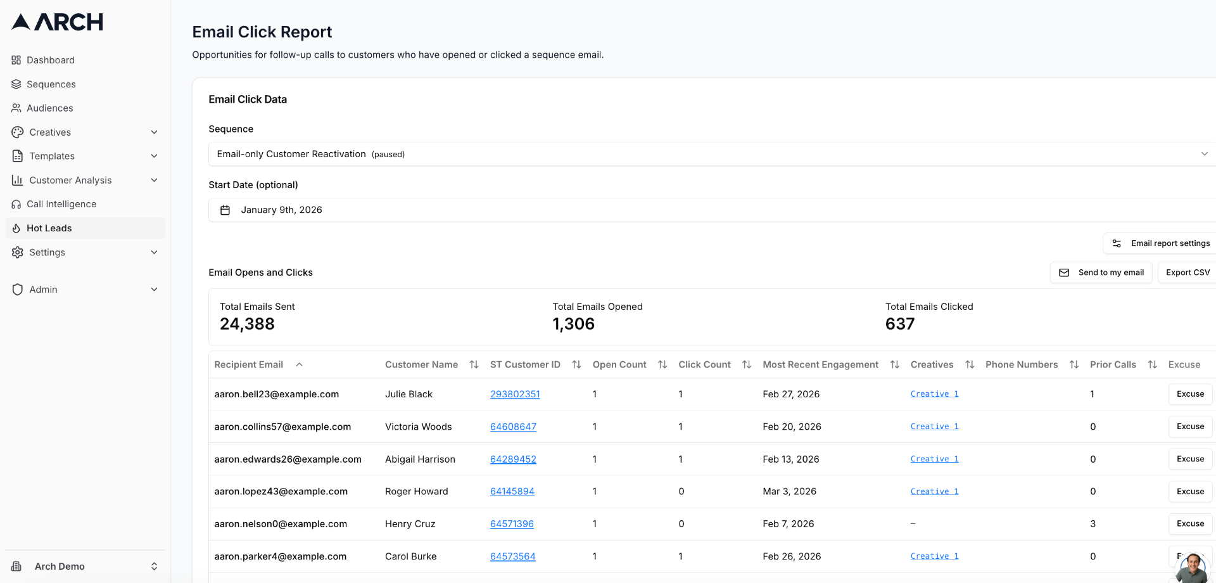Expand the Settings sidebar submenu chevron

154,252
